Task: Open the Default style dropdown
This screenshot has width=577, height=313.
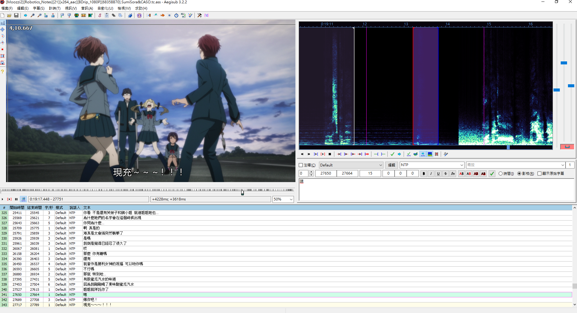Action: pyautogui.click(x=351, y=165)
